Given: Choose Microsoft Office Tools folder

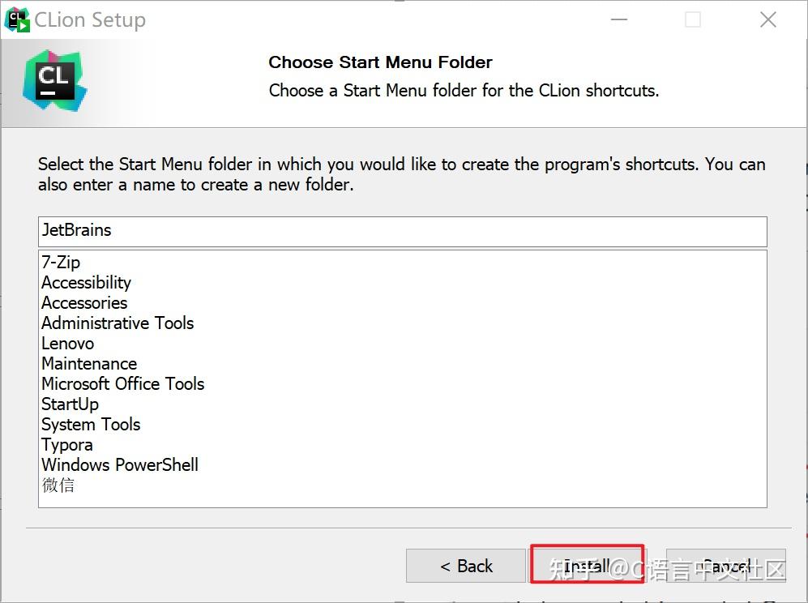Looking at the screenshot, I should pyautogui.click(x=123, y=384).
